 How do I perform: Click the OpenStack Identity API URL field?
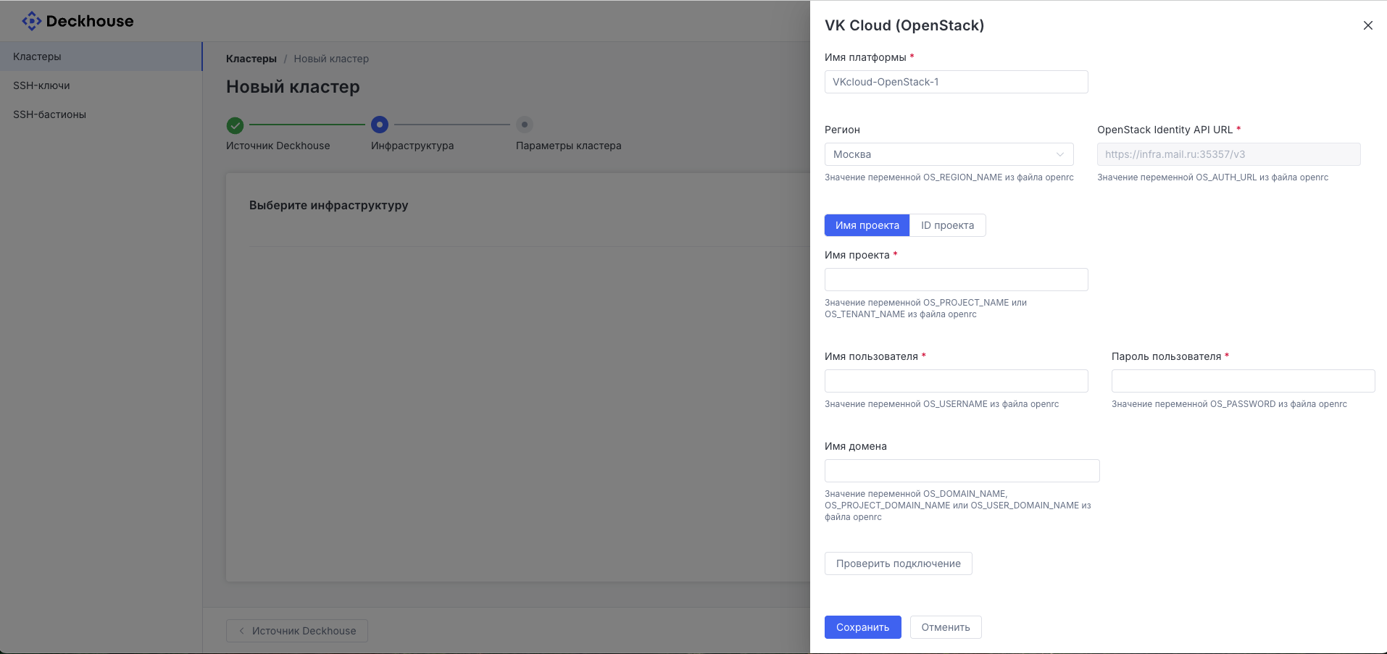pyautogui.click(x=1228, y=154)
